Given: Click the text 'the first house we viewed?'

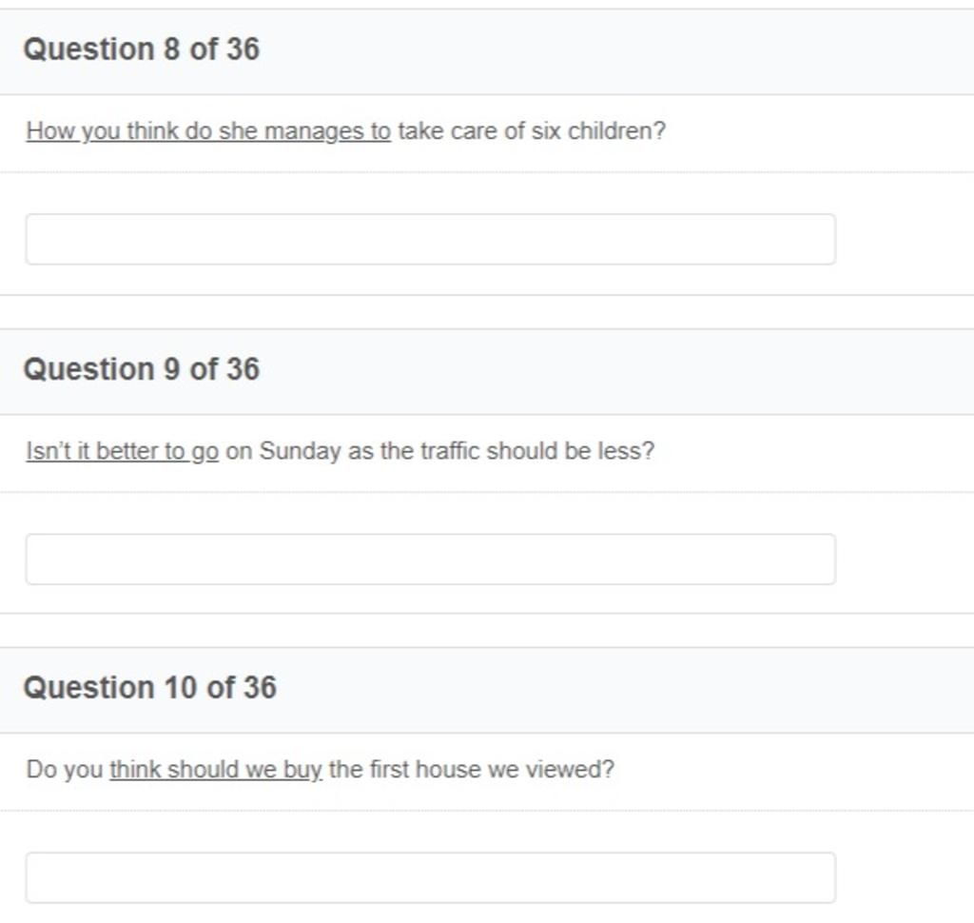Looking at the screenshot, I should [472, 770].
